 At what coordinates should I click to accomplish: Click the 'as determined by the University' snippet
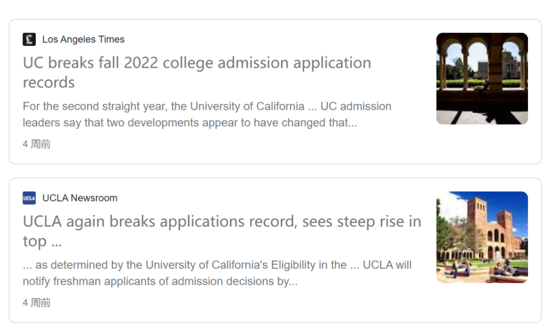[x=217, y=273]
